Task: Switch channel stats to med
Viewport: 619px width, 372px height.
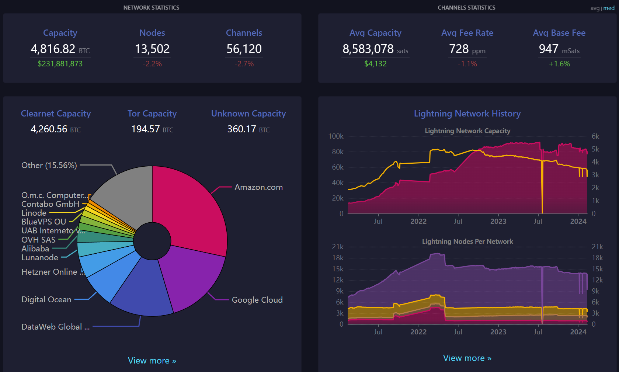Action: coord(609,8)
